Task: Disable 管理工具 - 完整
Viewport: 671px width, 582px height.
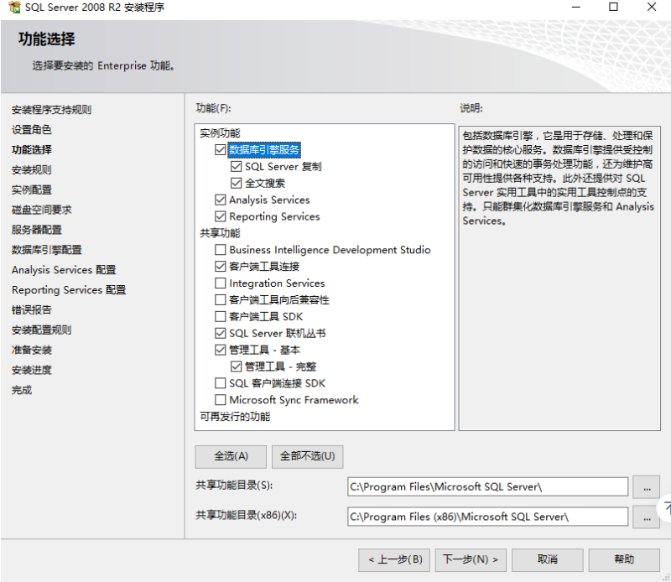Action: pos(236,366)
